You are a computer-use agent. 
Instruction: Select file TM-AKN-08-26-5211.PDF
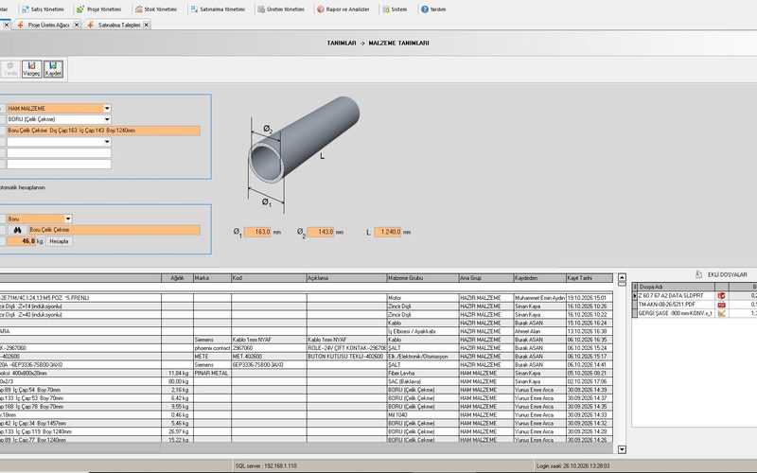pyautogui.click(x=677, y=305)
